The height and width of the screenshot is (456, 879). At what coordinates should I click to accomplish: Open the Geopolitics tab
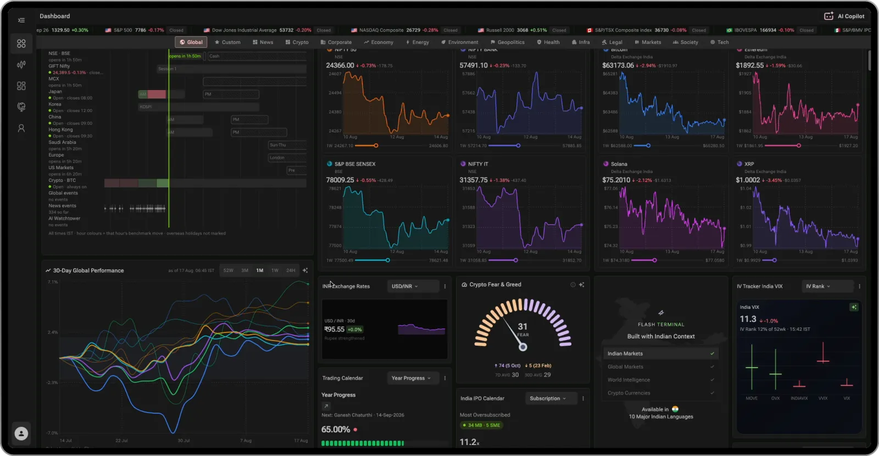(x=507, y=42)
